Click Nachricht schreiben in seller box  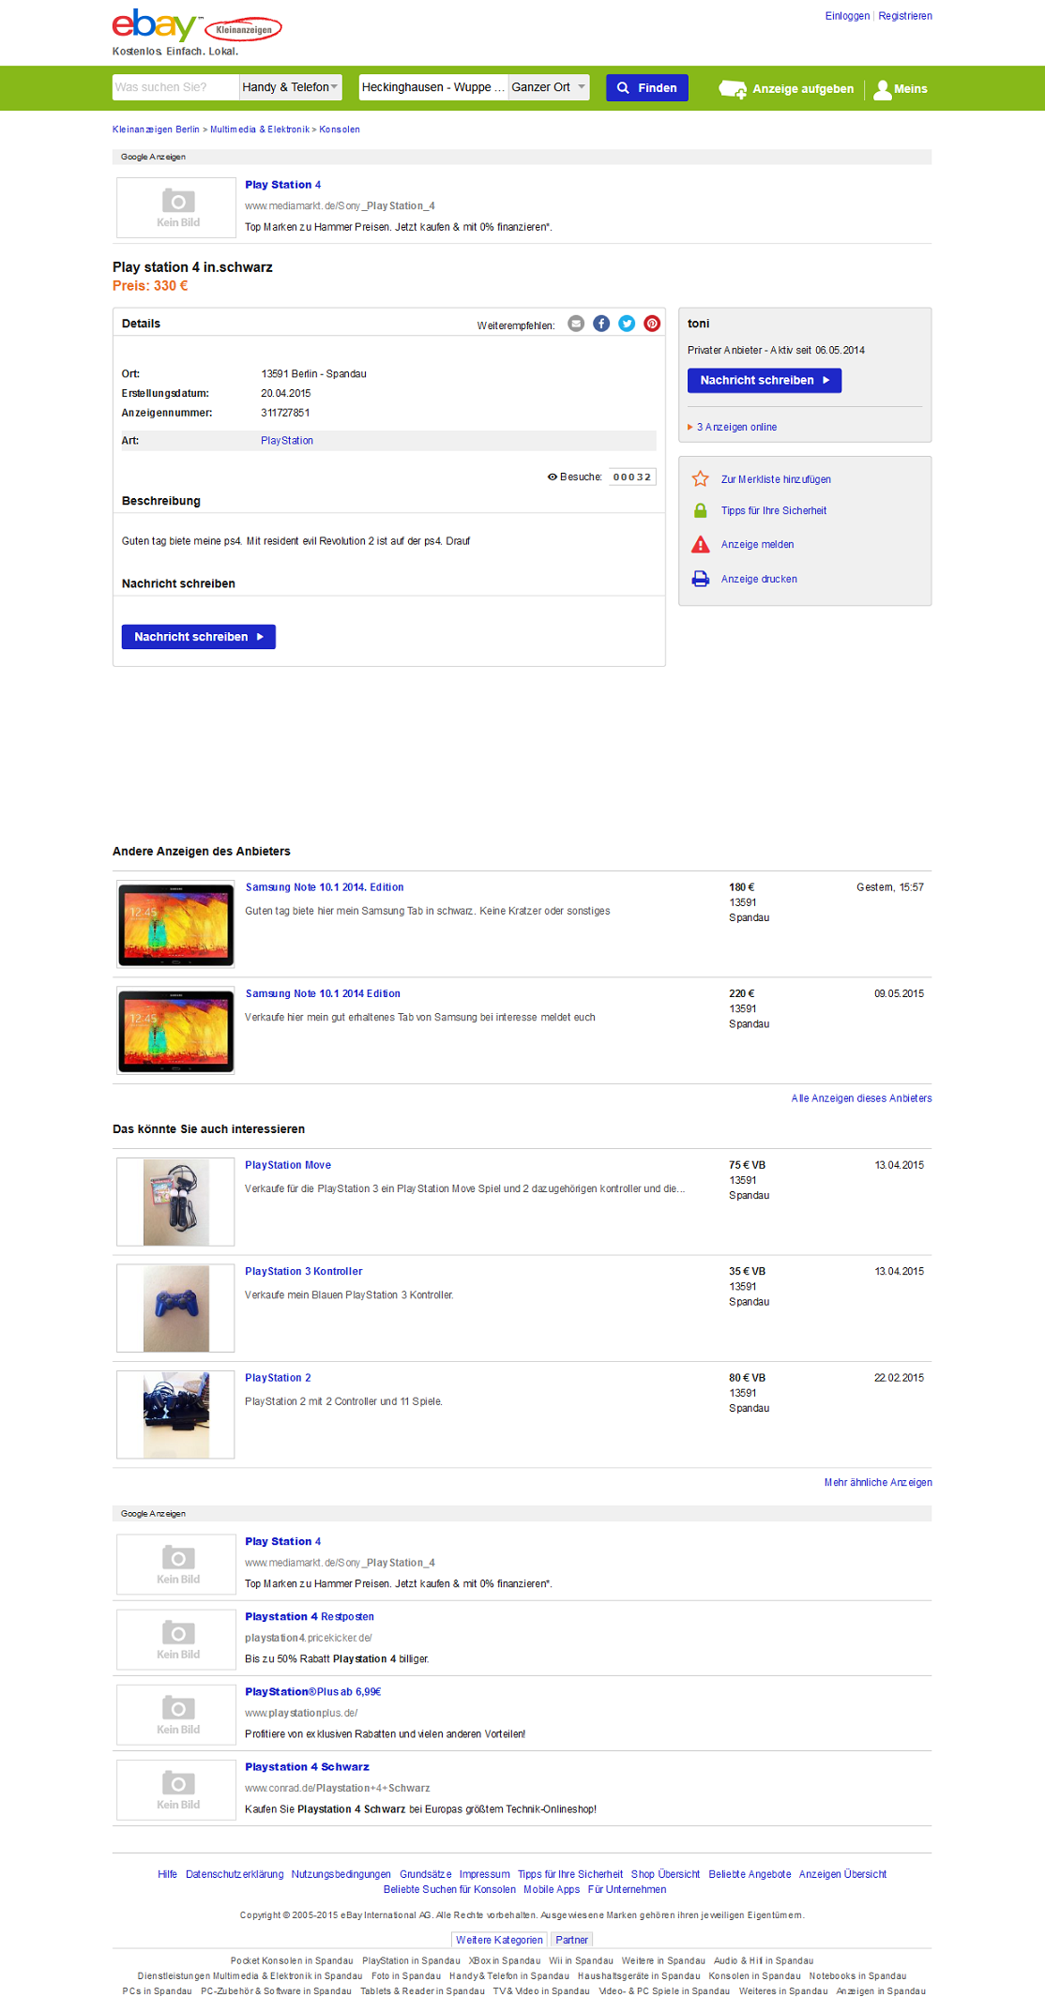coord(765,381)
